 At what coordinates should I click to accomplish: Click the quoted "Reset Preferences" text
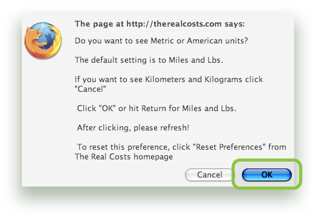point(229,147)
